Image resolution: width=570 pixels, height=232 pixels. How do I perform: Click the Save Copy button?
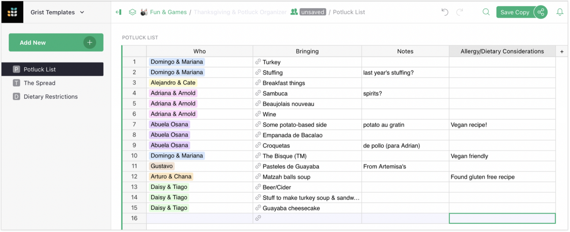(515, 12)
